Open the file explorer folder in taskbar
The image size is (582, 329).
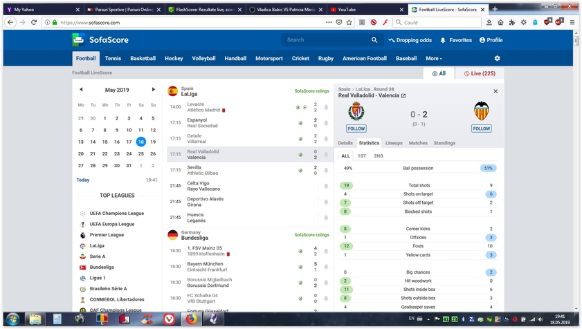click(35, 319)
